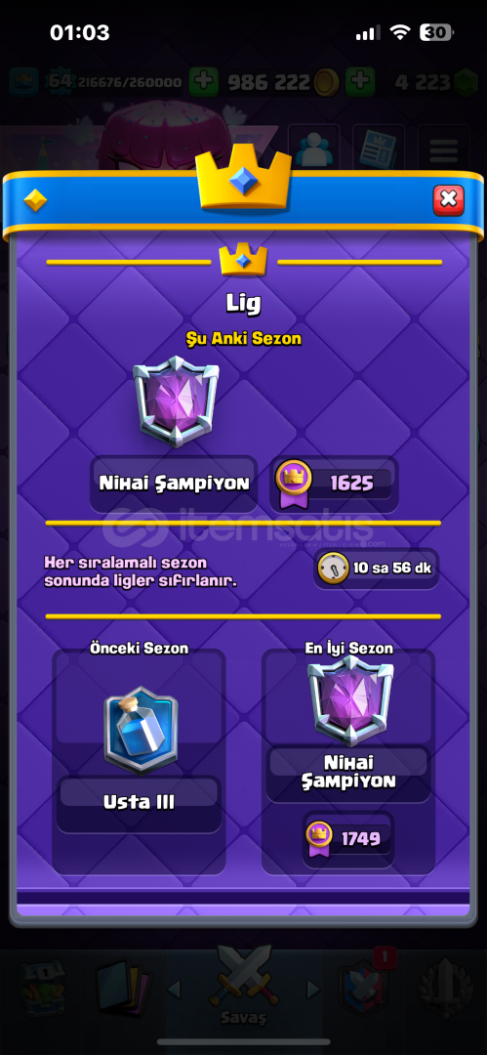Image resolution: width=487 pixels, height=1055 pixels.
Task: Open the hamburger menu at top right
Action: click(443, 148)
